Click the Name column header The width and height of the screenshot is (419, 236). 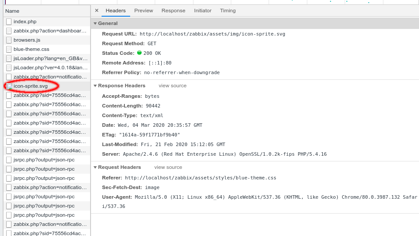pyautogui.click(x=12, y=11)
